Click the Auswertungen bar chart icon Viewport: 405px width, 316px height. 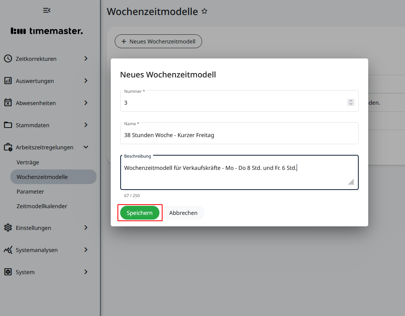click(x=8, y=81)
